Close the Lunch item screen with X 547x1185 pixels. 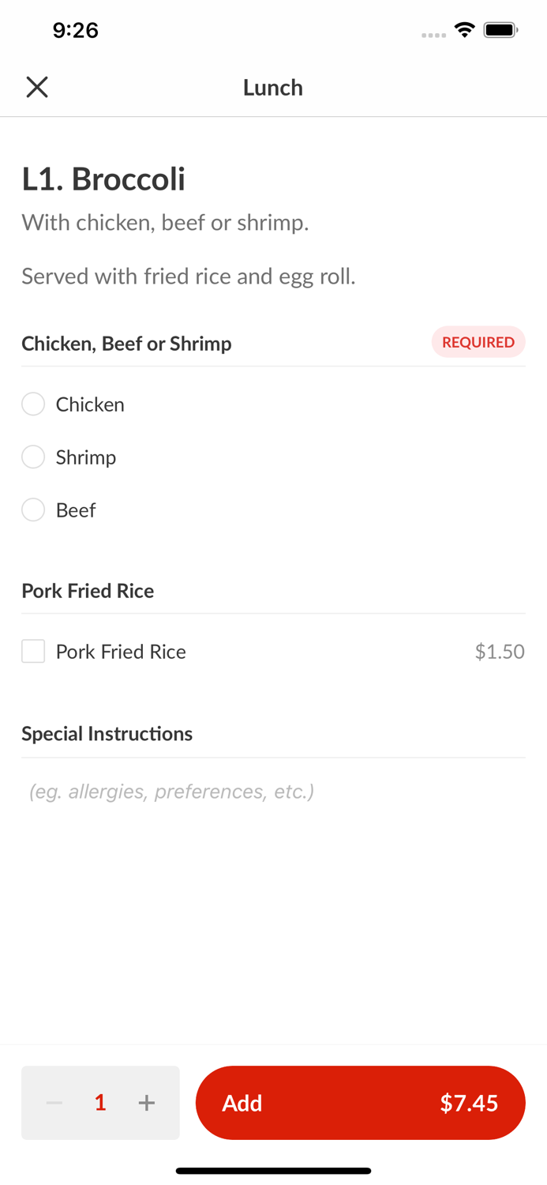[37, 87]
